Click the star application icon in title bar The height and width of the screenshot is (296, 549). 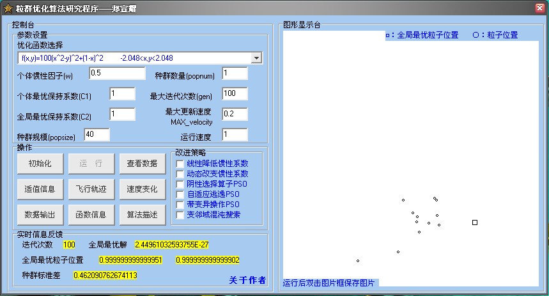[8, 8]
